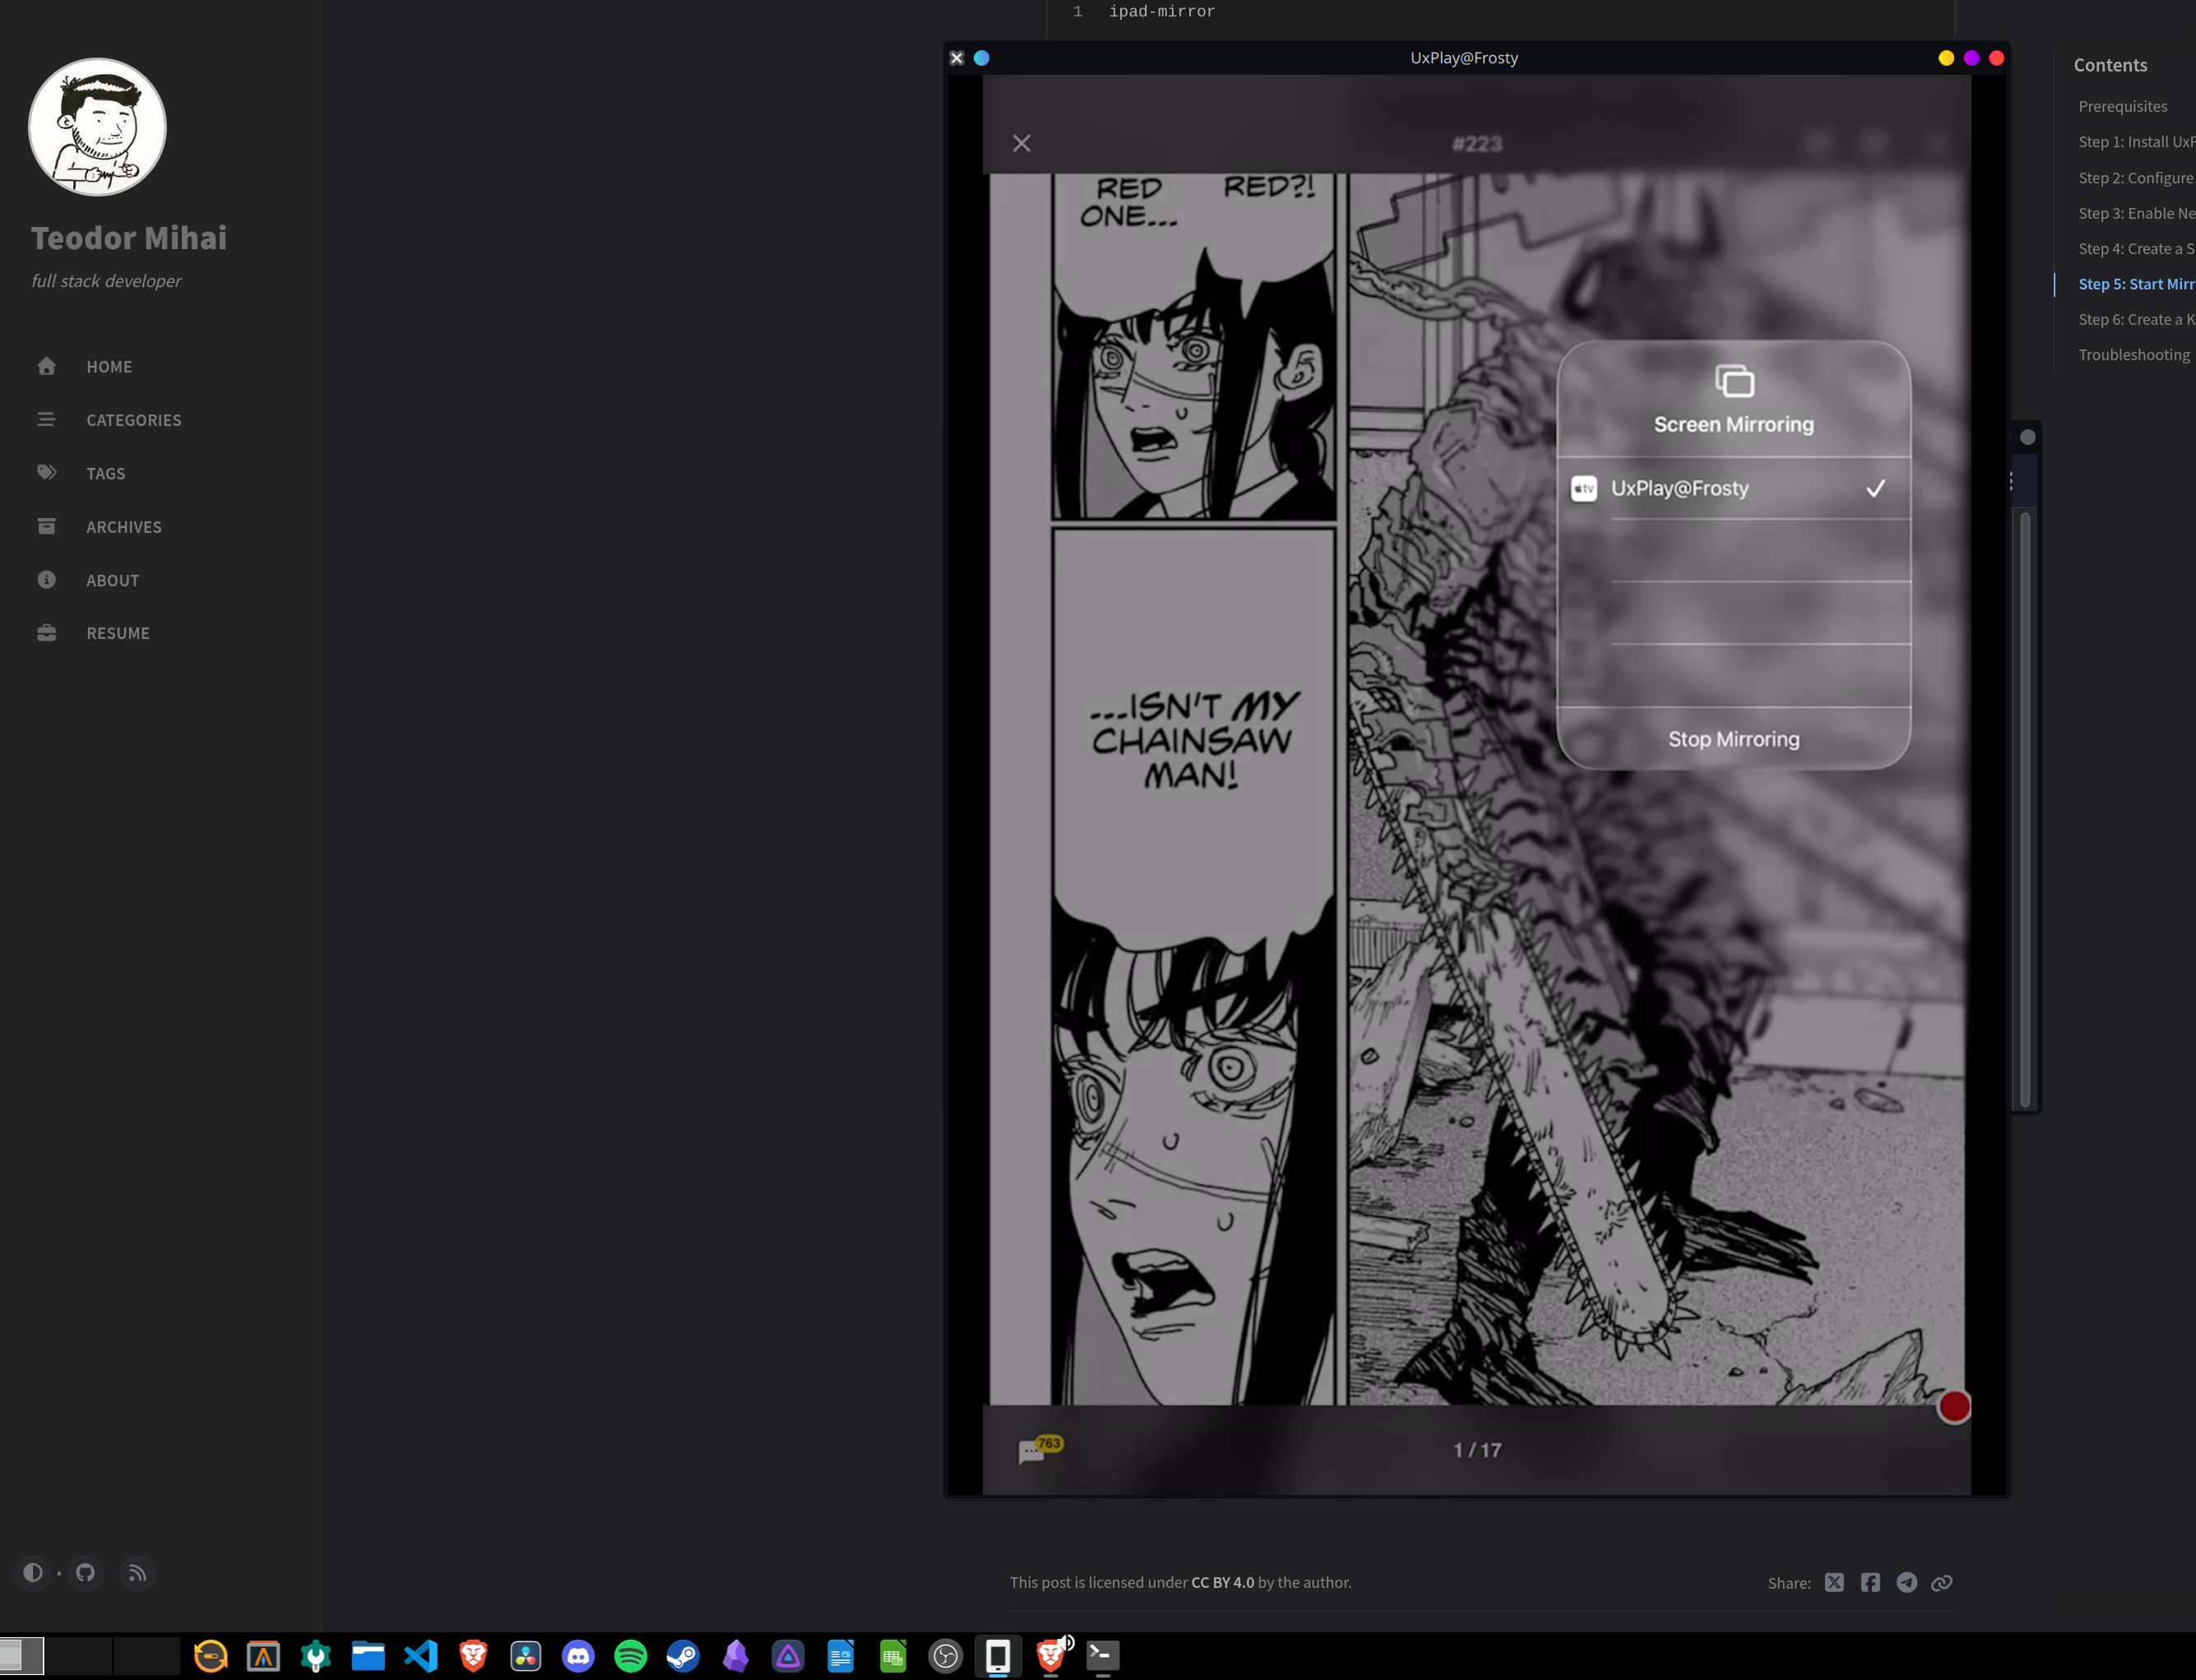
Task: Share post on Facebook icon
Action: coord(1870,1582)
